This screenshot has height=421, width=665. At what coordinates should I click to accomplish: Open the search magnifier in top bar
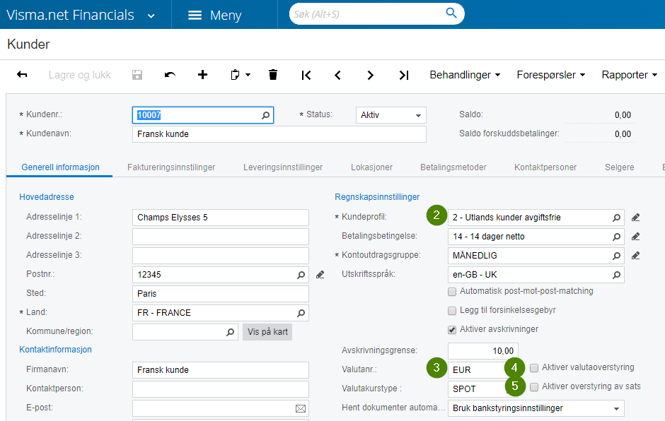[x=451, y=14]
